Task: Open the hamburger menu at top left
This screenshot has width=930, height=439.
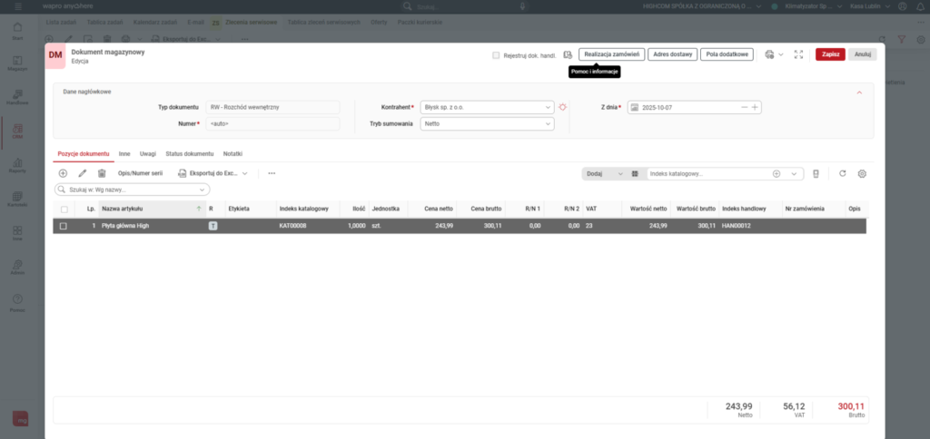Action: click(18, 6)
